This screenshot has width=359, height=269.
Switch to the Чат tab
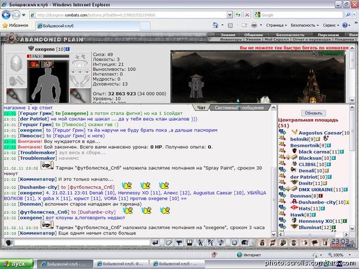(x=201, y=108)
